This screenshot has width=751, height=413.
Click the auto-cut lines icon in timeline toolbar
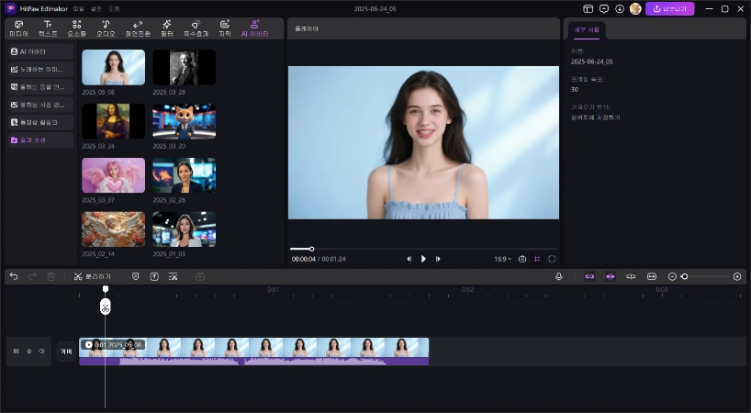[173, 276]
